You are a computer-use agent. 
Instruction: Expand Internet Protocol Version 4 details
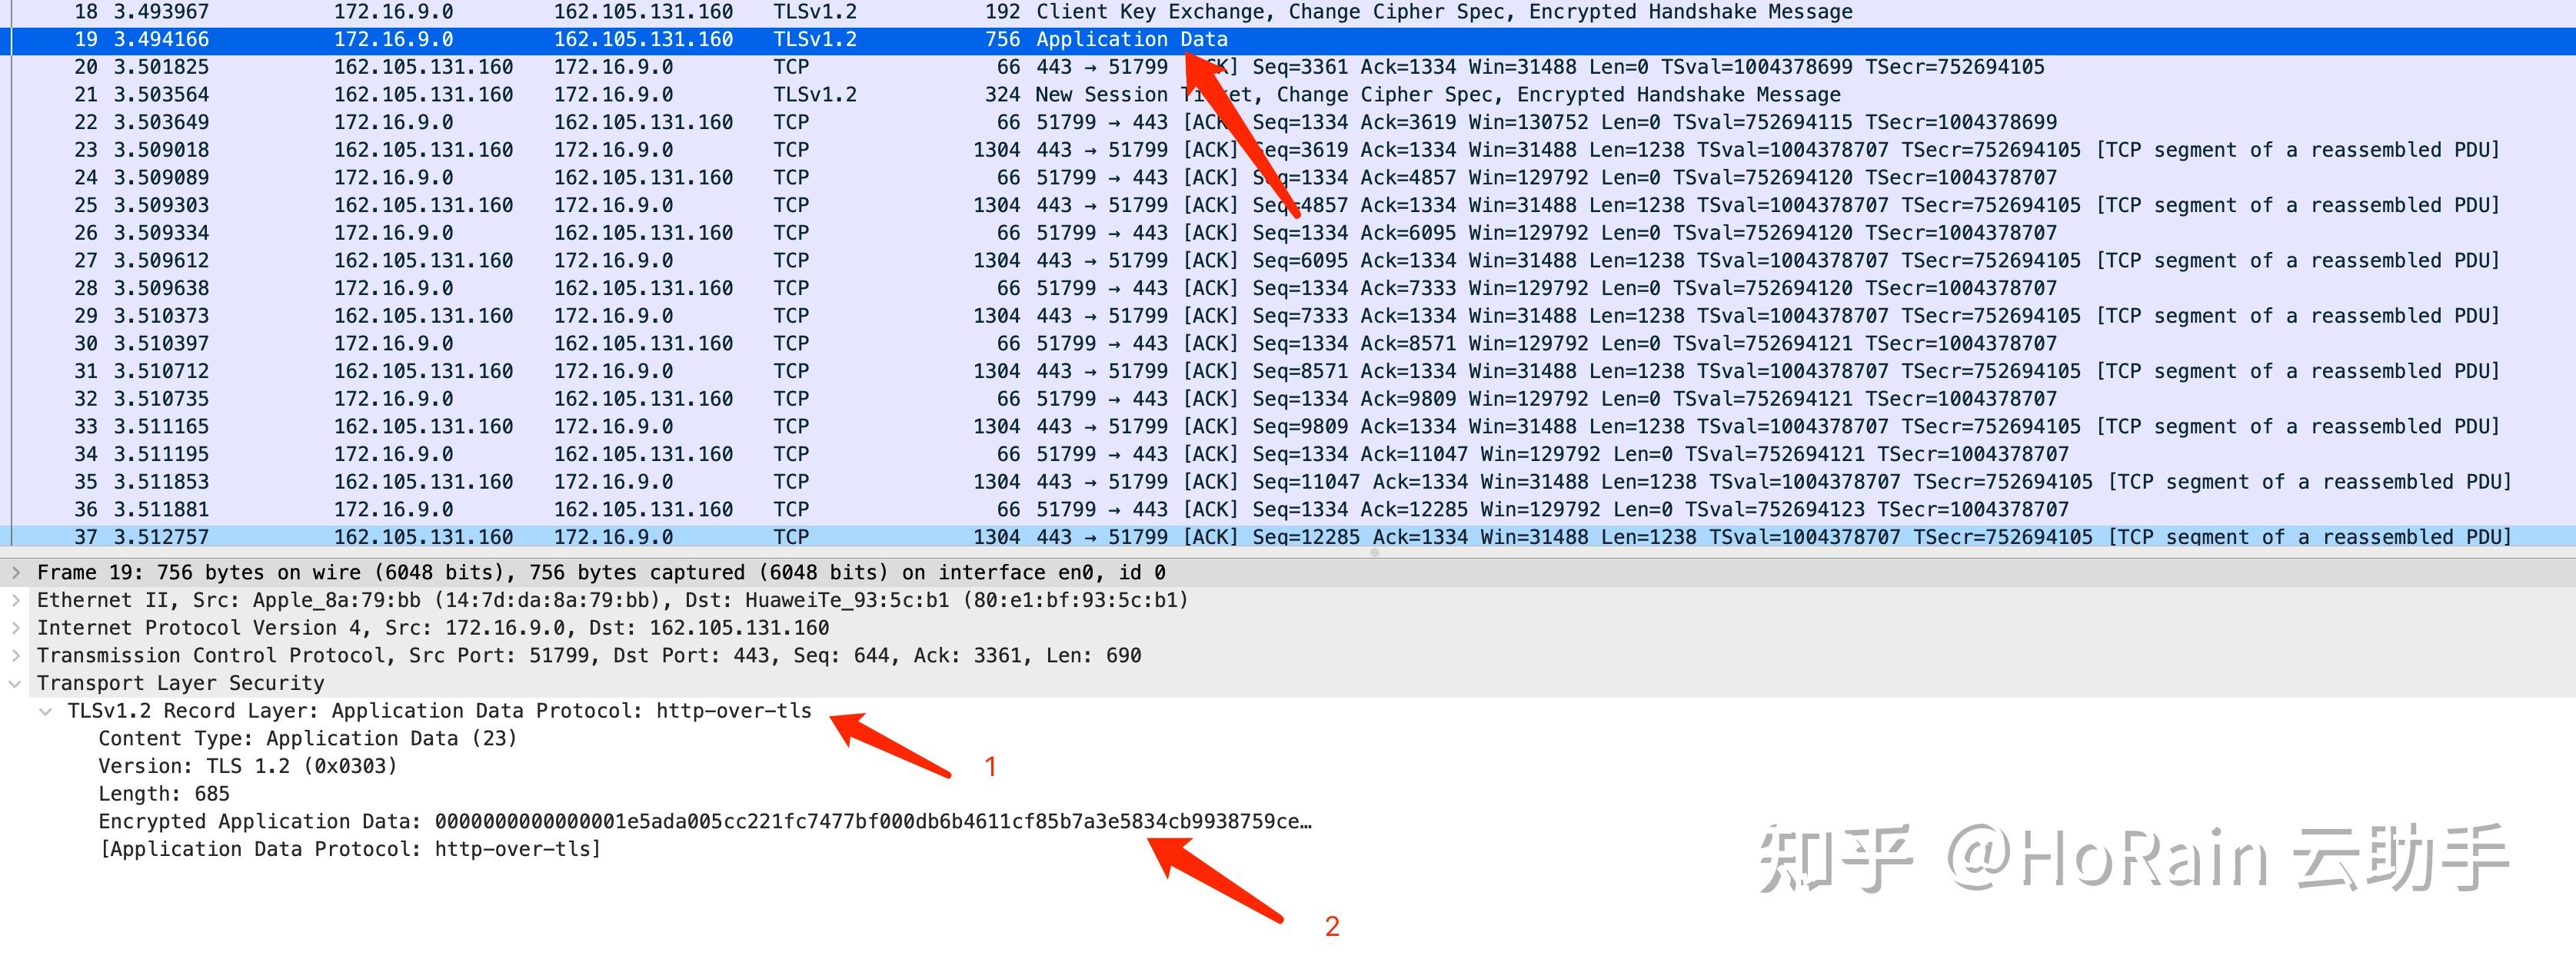[15, 629]
